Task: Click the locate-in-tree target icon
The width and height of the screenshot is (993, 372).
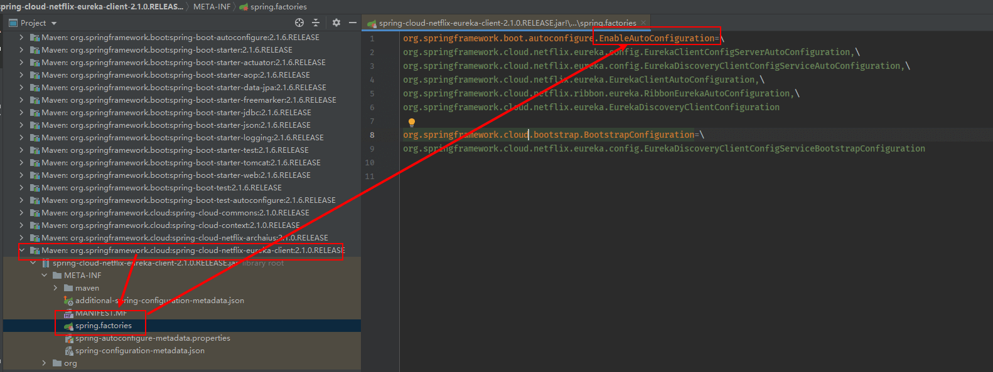Action: click(299, 23)
